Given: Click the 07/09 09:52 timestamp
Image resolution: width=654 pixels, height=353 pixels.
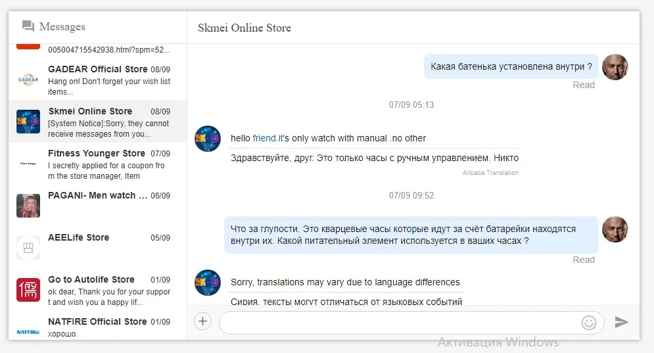Looking at the screenshot, I should [411, 195].
